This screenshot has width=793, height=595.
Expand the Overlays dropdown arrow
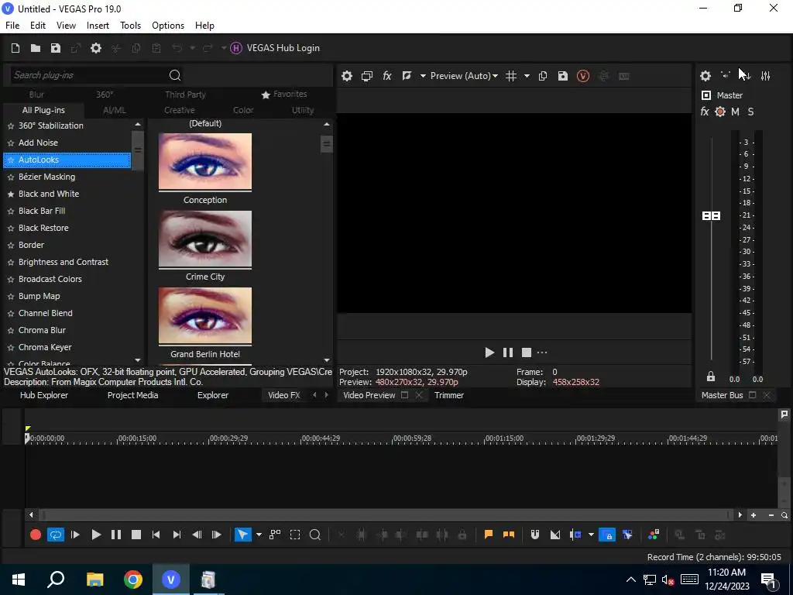(x=527, y=76)
